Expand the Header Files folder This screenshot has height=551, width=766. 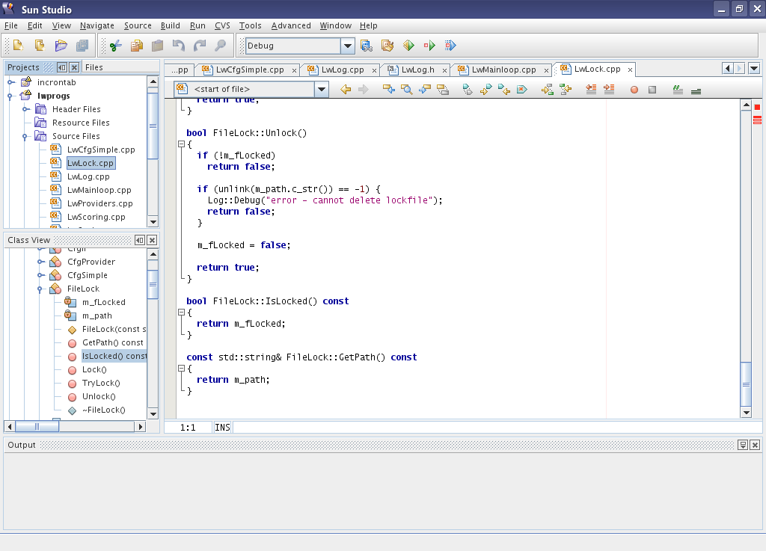[x=26, y=109]
